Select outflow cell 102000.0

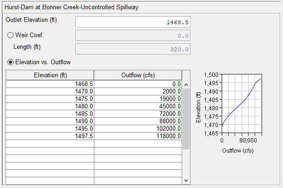tap(138, 128)
